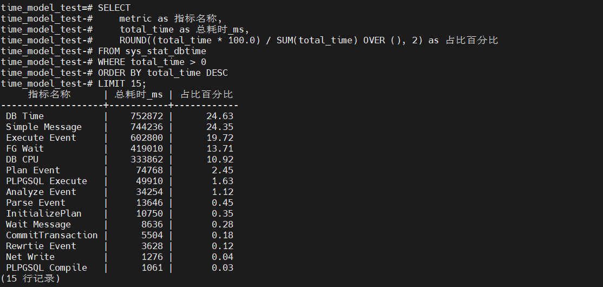Click the 'LIMIT 15;' query line
603x287 pixels.
(x=122, y=83)
